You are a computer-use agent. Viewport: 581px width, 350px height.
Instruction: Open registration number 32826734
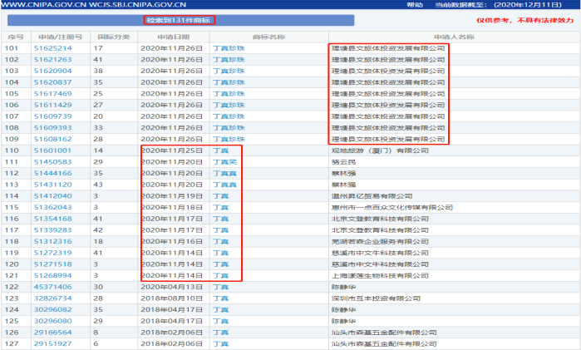52,298
